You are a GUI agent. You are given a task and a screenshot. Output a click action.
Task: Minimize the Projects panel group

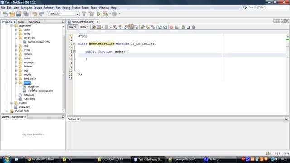click(63, 22)
